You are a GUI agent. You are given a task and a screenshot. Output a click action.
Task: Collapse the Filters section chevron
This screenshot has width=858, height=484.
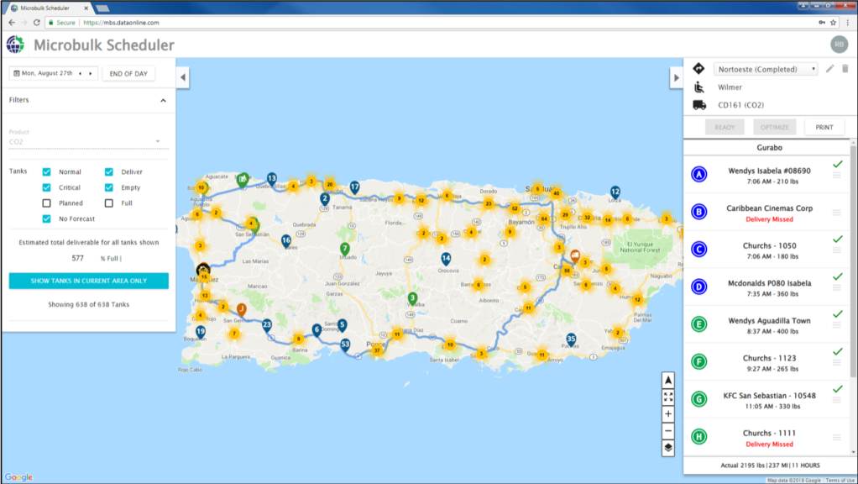coord(163,100)
